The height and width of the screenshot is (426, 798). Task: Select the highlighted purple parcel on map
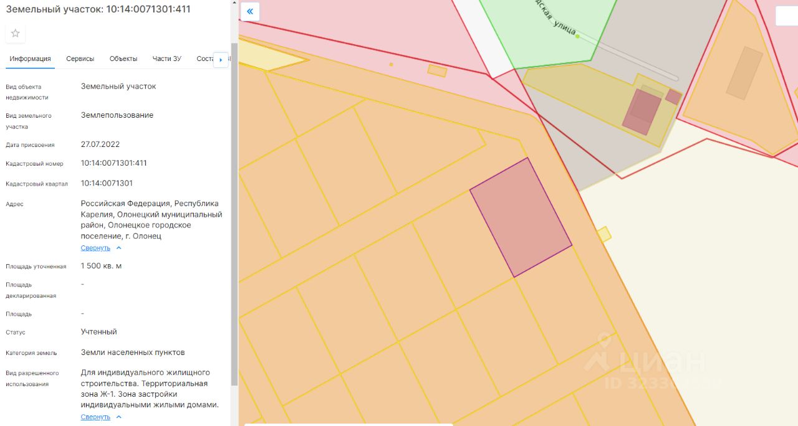(521, 217)
